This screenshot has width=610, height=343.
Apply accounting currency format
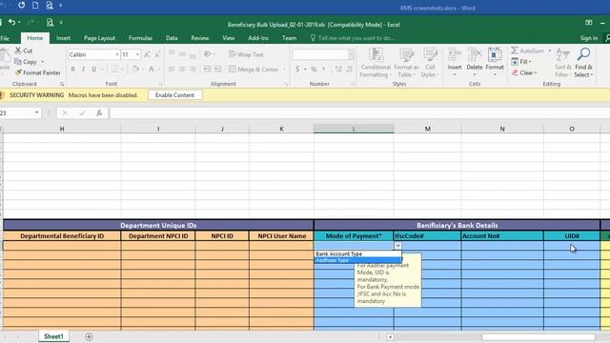coord(297,70)
